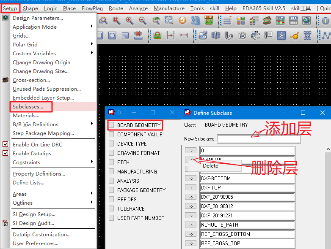Viewport: 331px width, 249px height.
Task: Click arrow button beside DXF_20191231
Action: tap(190, 216)
